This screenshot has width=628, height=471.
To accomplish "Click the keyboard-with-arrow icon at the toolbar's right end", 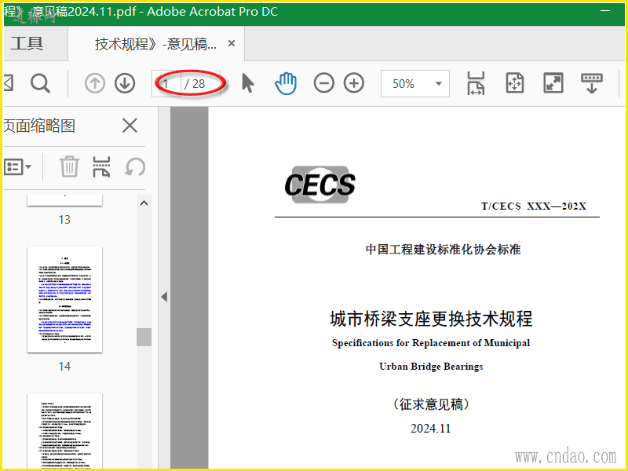I will pyautogui.click(x=592, y=83).
